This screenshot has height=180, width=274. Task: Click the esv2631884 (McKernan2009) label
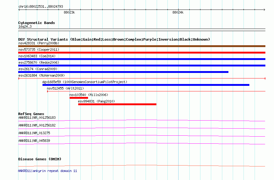click(x=42, y=75)
